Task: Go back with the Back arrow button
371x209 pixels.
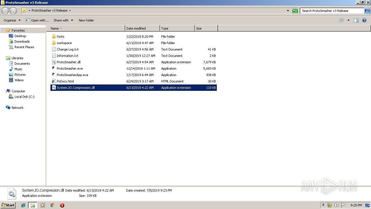Action: (5, 11)
